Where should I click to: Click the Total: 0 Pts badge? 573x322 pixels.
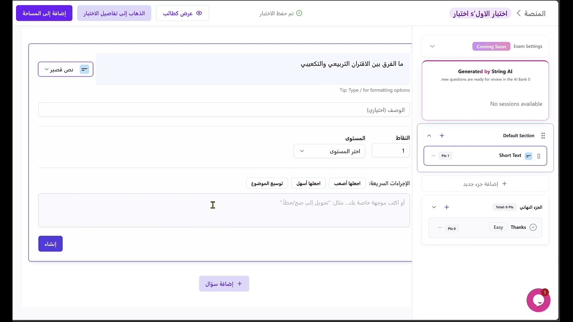pos(505,207)
